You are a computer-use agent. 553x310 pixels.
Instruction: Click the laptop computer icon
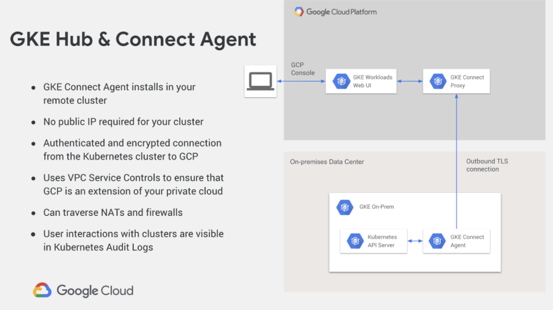pyautogui.click(x=260, y=81)
